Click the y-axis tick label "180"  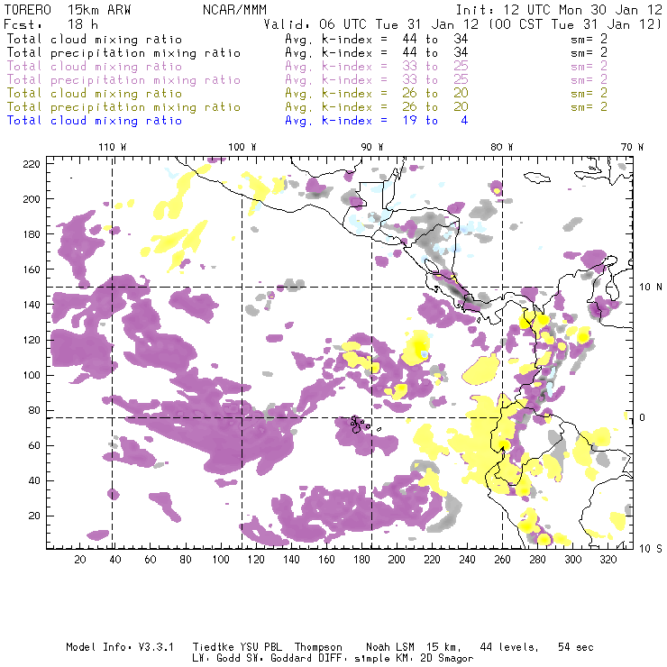32,234
